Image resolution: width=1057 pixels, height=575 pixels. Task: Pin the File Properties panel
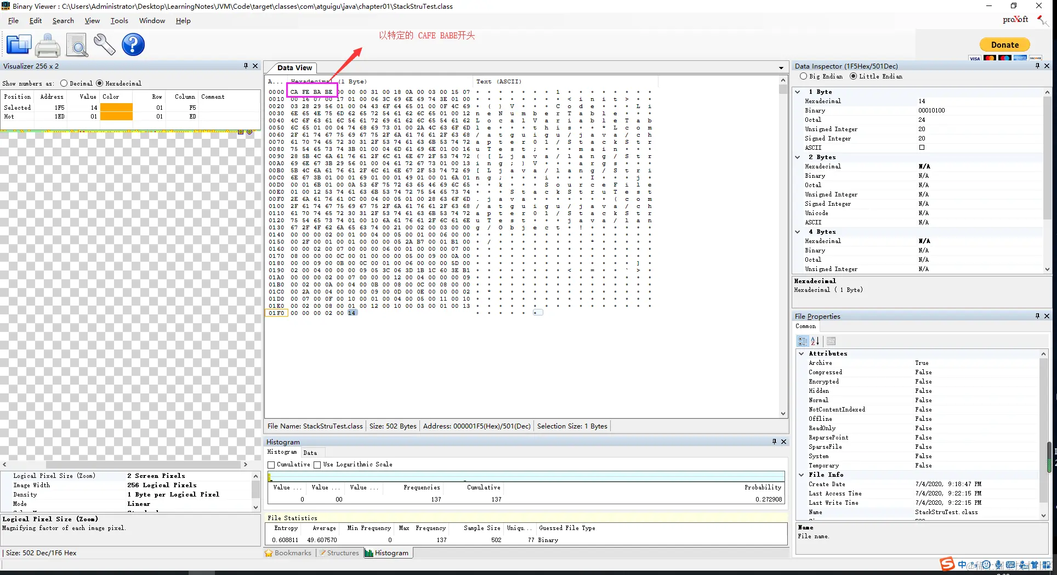[1037, 316]
